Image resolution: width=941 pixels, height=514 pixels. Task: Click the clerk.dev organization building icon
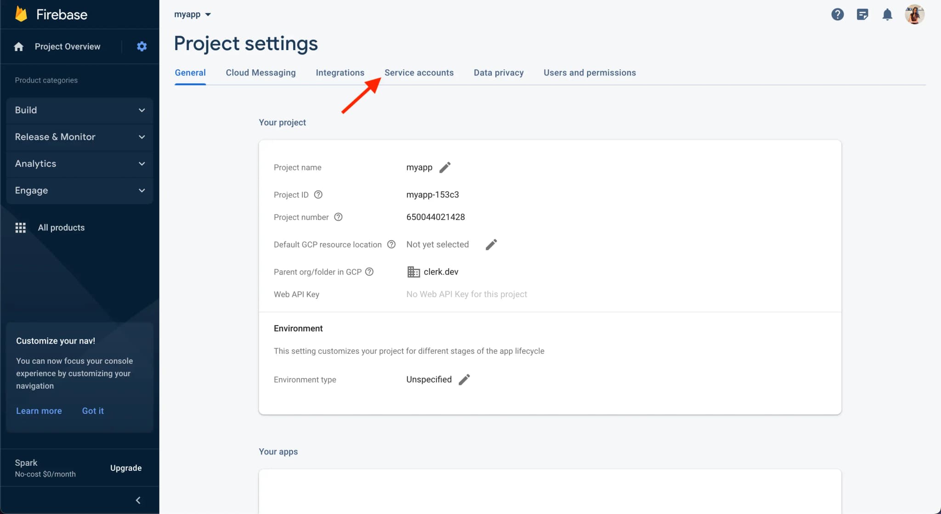(x=414, y=272)
